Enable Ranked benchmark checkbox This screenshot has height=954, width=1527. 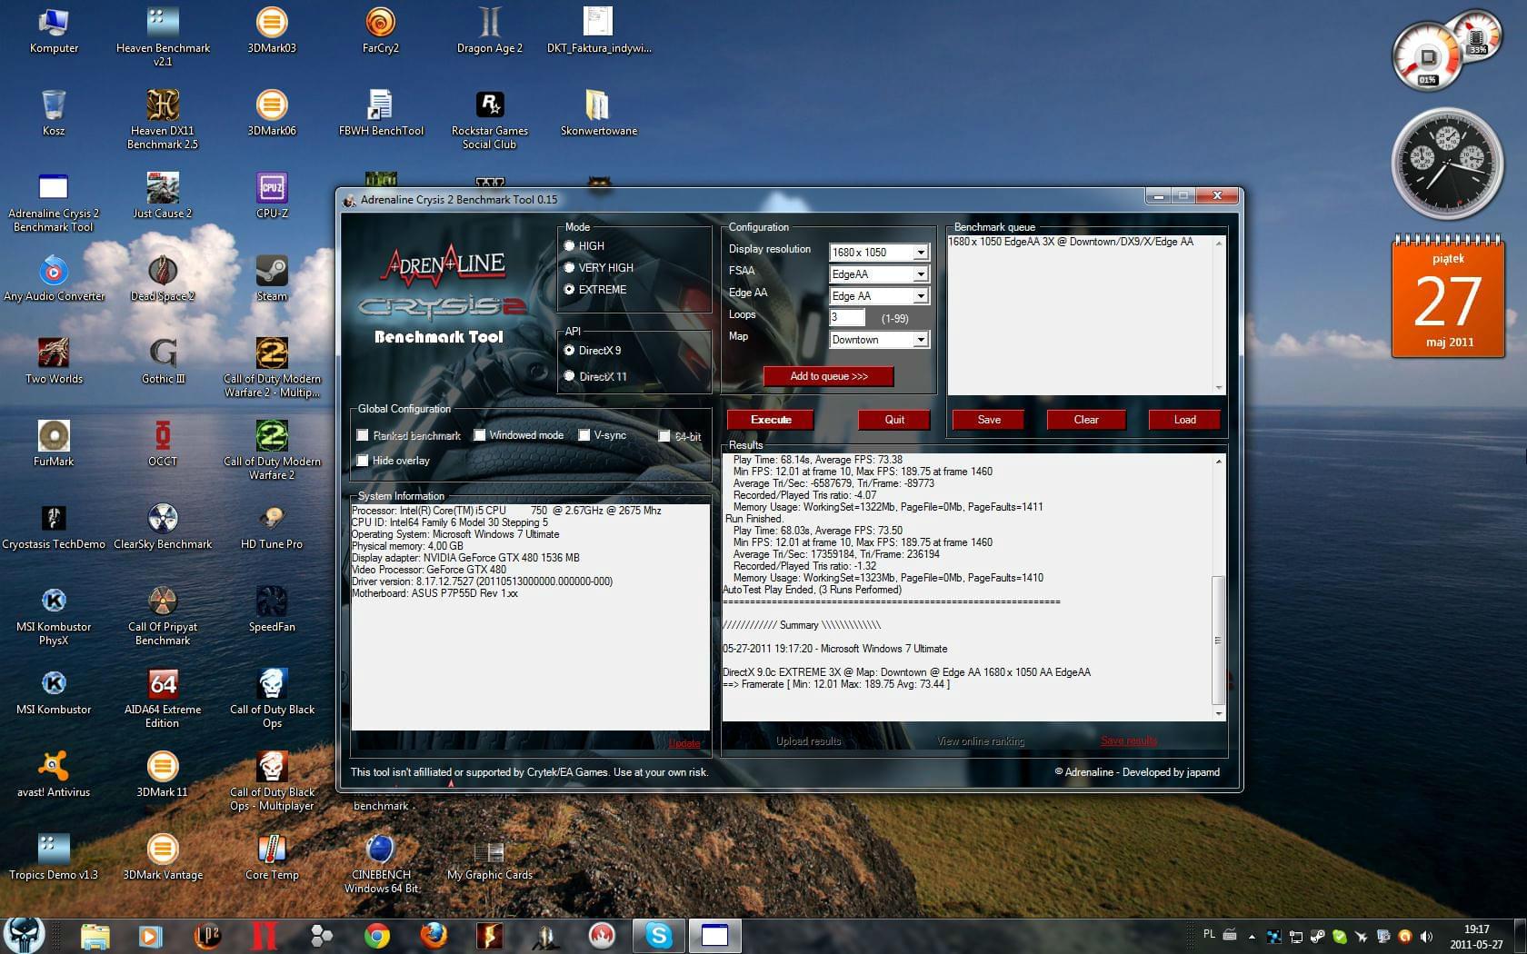[x=363, y=435]
